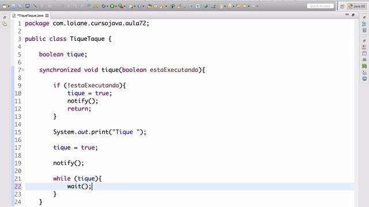Image resolution: width=369 pixels, height=207 pixels.
Task: Click the Open Type folder icon
Action: (149, 6)
